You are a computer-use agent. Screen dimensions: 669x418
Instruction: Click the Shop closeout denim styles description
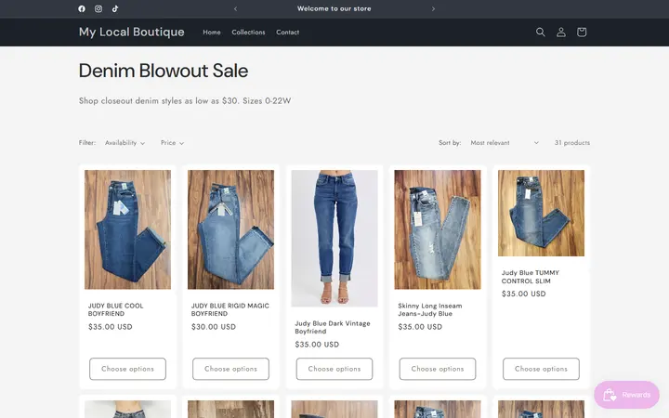(185, 101)
